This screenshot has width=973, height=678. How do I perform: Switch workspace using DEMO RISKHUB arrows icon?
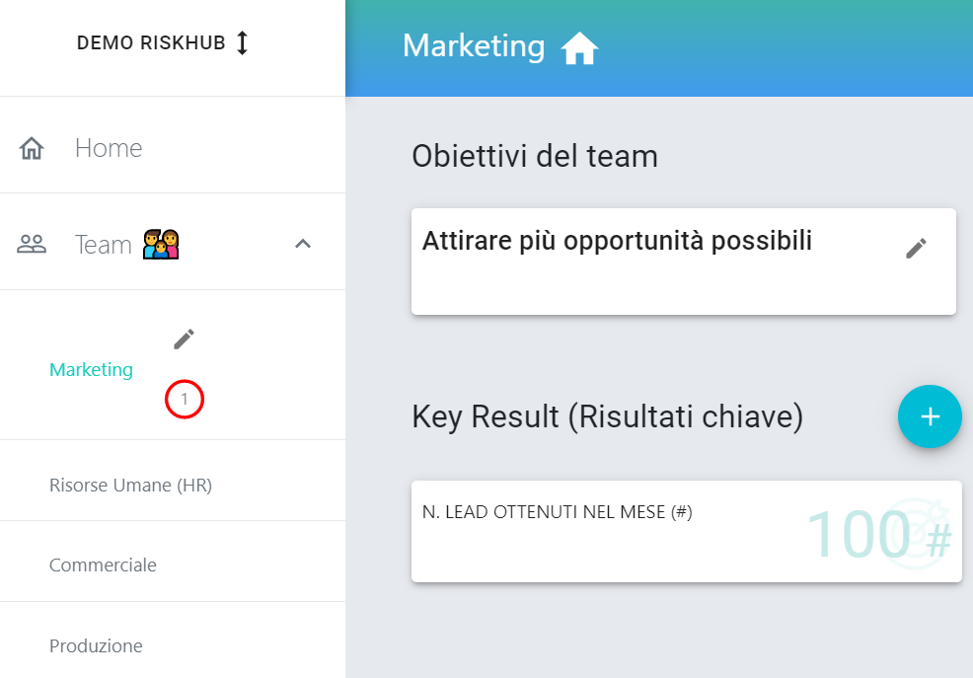pyautogui.click(x=242, y=42)
